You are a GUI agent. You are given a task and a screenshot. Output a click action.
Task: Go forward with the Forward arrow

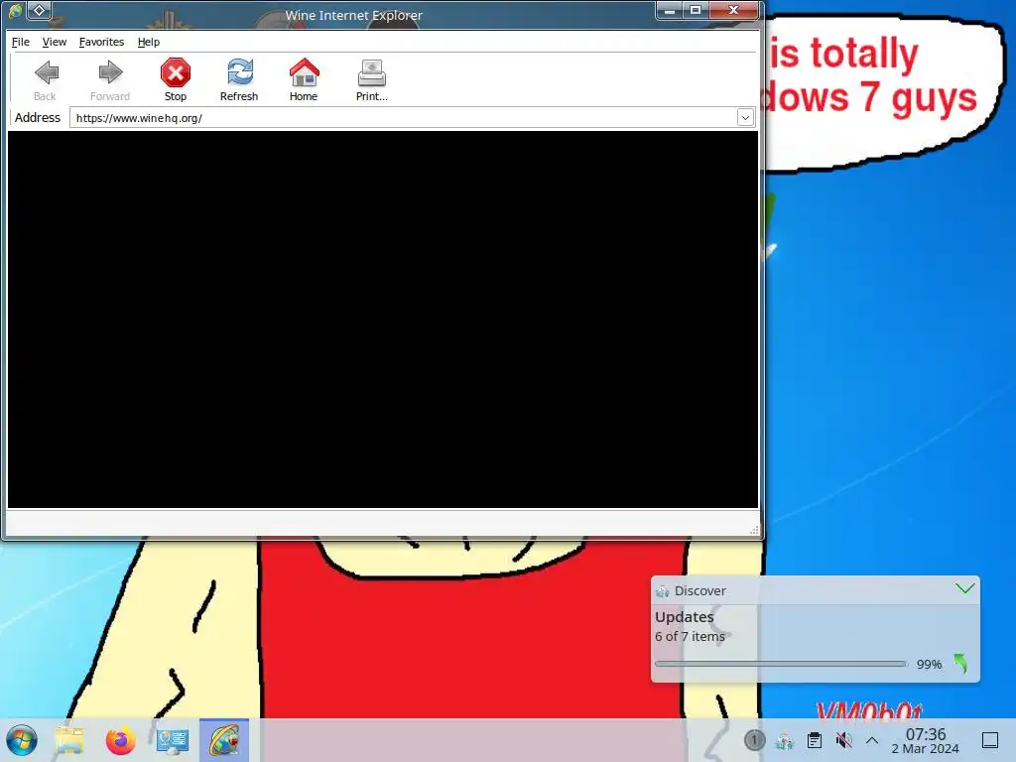click(110, 79)
